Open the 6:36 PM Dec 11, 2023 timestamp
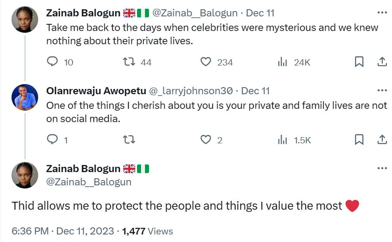Viewport: 392px width, 242px height. (64, 231)
